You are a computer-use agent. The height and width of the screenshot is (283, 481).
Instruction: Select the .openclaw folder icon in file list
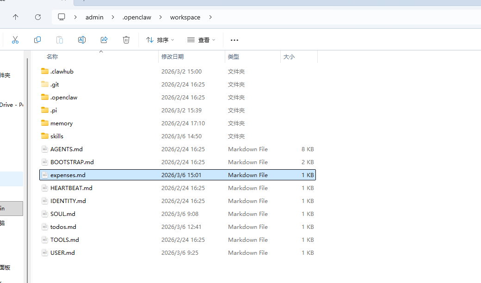pyautogui.click(x=45, y=97)
